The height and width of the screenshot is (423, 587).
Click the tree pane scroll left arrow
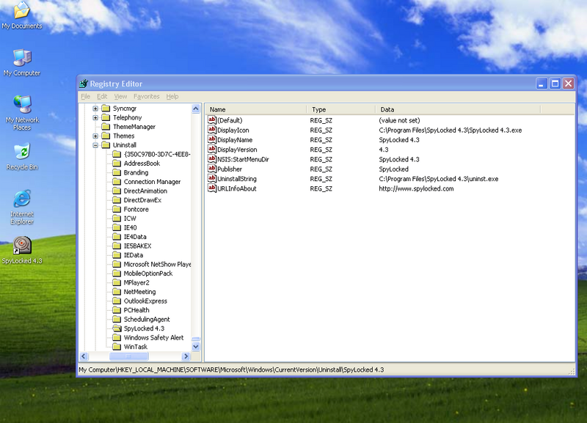click(x=84, y=356)
